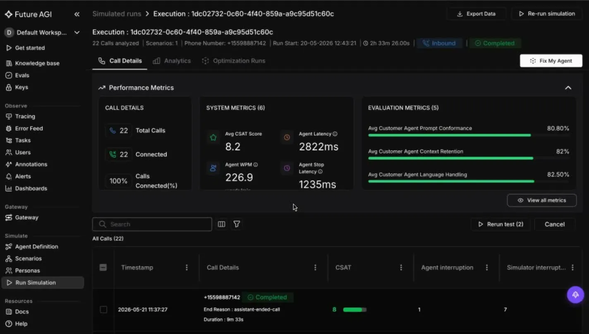Click the Context Retention progress bar

[x=469, y=158]
